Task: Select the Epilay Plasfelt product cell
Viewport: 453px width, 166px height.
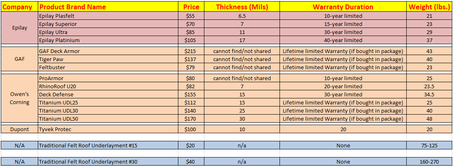Action: point(108,16)
